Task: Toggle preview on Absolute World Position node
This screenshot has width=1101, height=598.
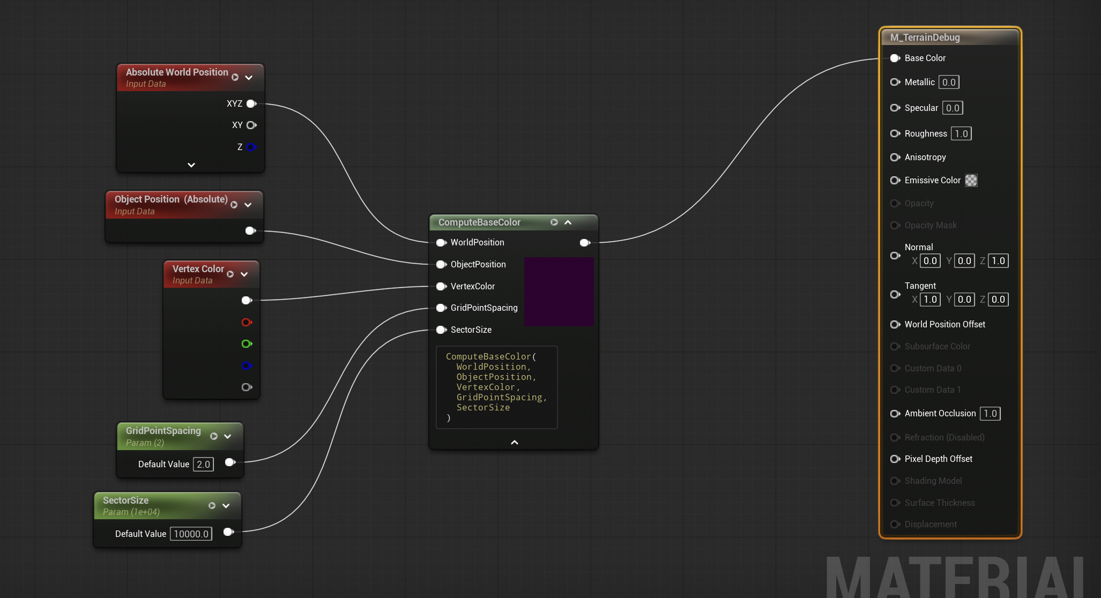Action: pyautogui.click(x=235, y=78)
